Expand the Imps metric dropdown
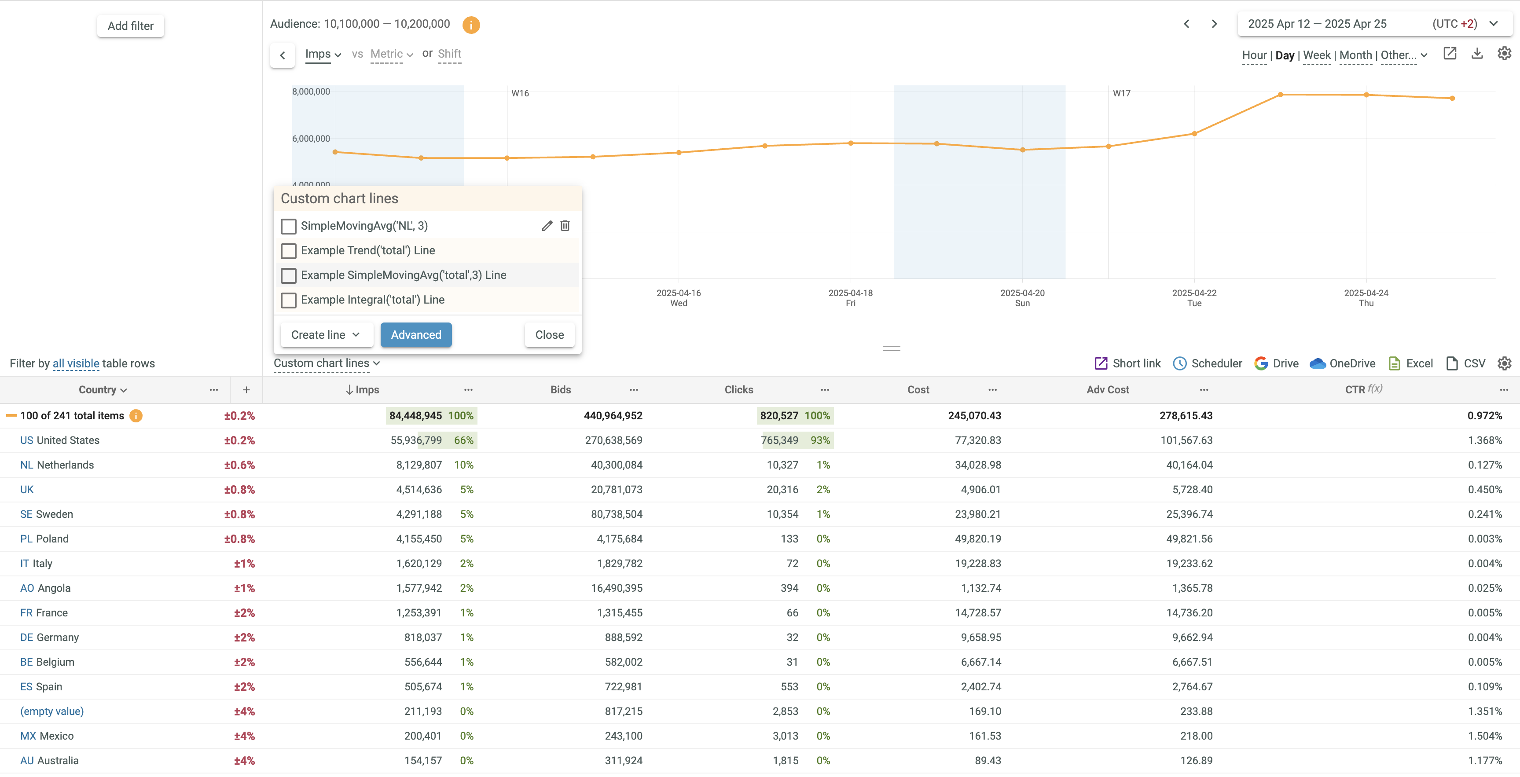 pos(323,54)
